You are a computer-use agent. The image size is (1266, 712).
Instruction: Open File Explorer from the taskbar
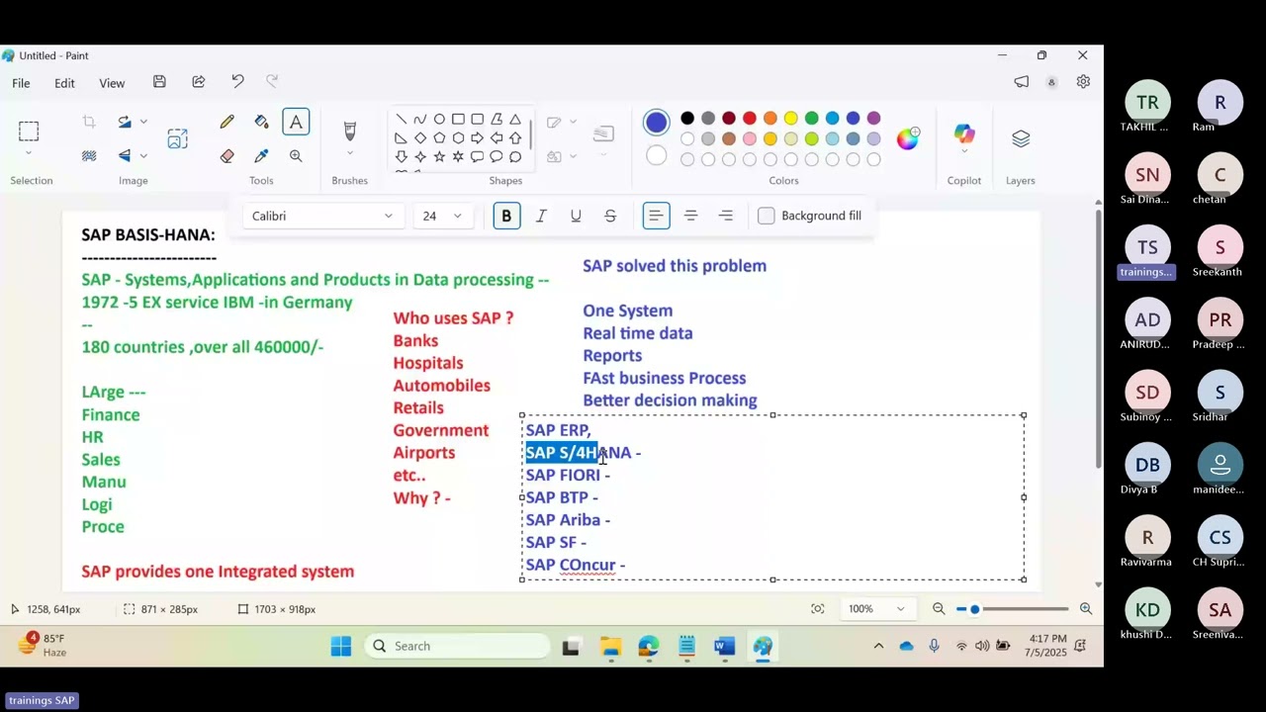[x=611, y=647]
